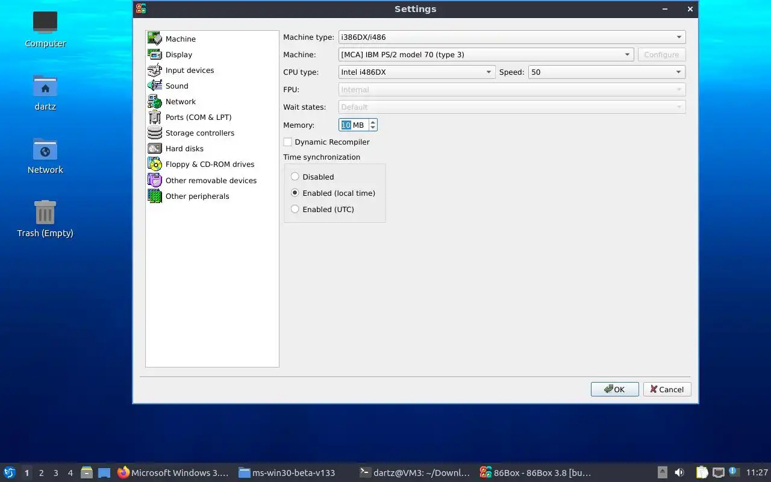Open the Trash (Empty) desktop icon
This screenshot has width=771, height=482.
pyautogui.click(x=45, y=212)
